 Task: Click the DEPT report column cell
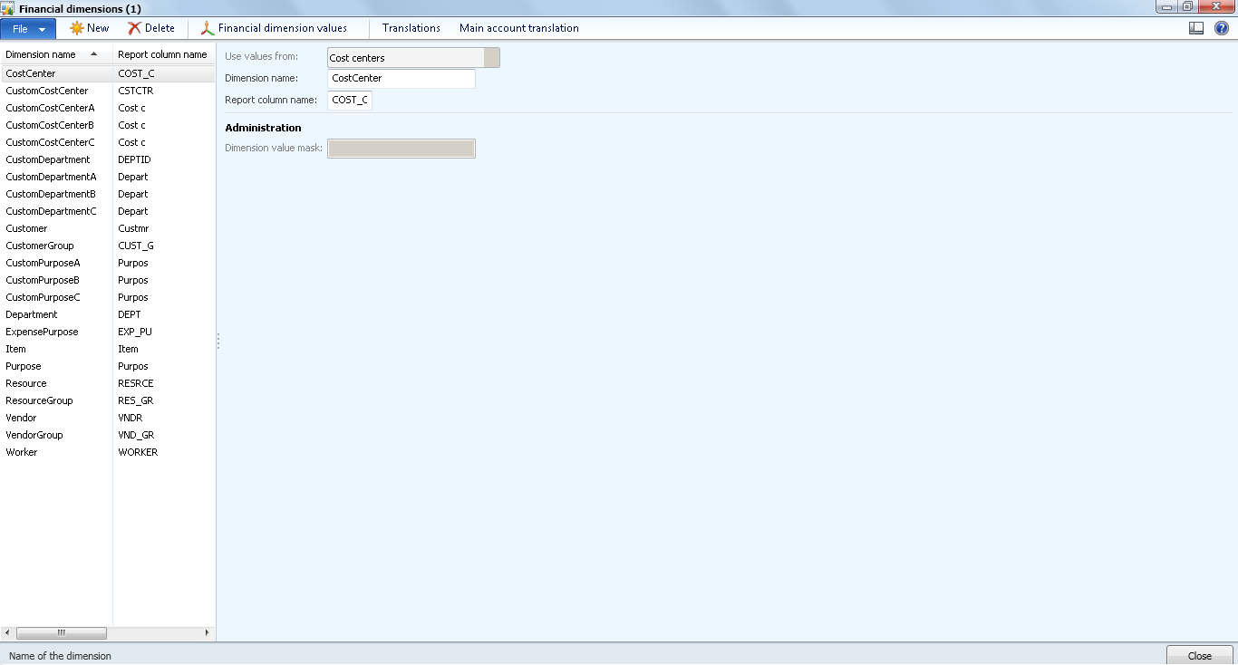pyautogui.click(x=164, y=314)
